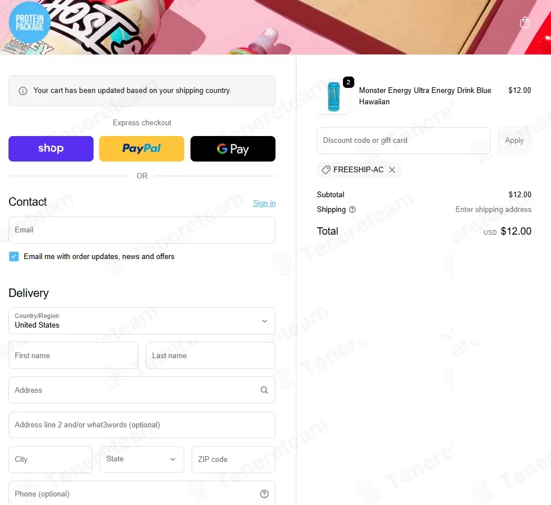551x505 pixels.
Task: Click the discount code or gift card field
Action: click(403, 141)
